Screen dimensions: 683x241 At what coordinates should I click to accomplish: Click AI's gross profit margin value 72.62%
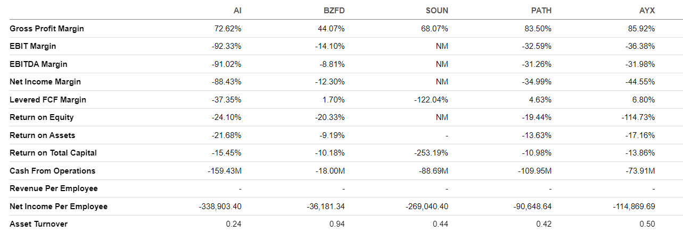pos(229,29)
